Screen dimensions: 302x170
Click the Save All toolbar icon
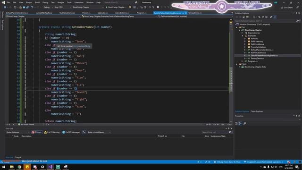coord(27,8)
